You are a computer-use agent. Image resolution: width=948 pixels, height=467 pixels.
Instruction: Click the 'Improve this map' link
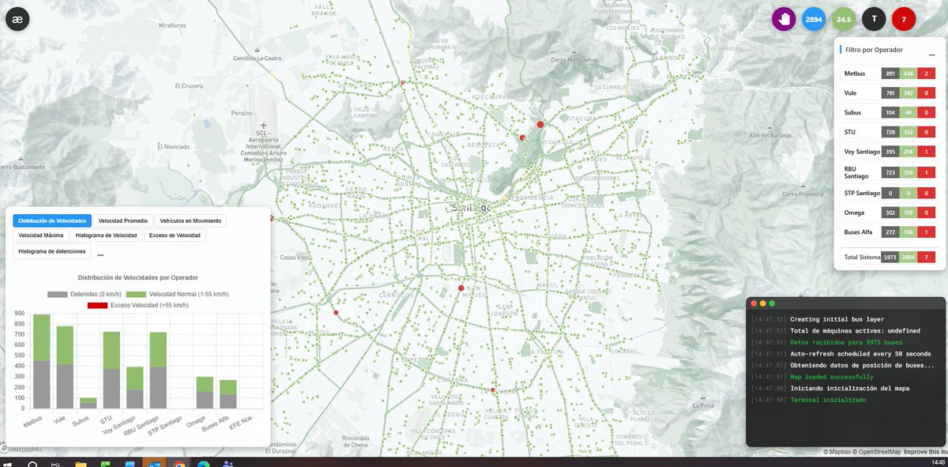pyautogui.click(x=926, y=452)
